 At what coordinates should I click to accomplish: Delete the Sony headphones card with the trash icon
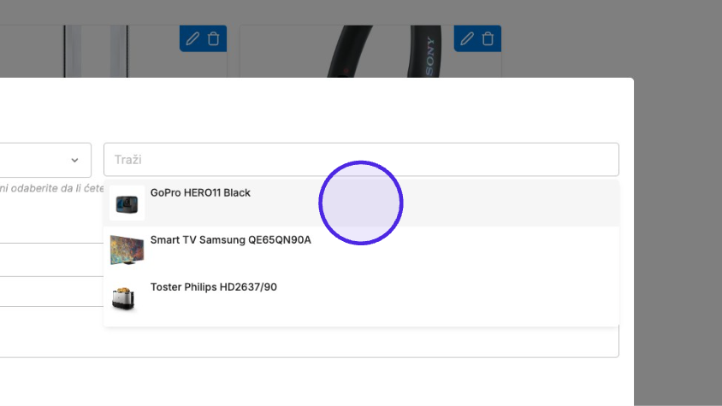point(488,38)
